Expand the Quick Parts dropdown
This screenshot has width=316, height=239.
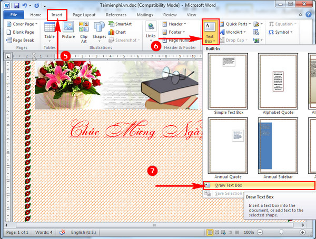tap(237, 24)
